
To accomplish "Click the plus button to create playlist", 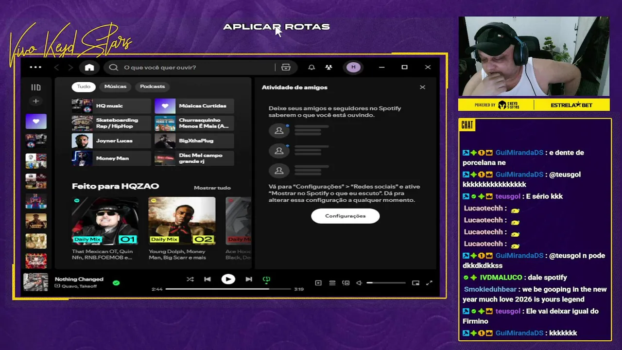I will (35, 101).
